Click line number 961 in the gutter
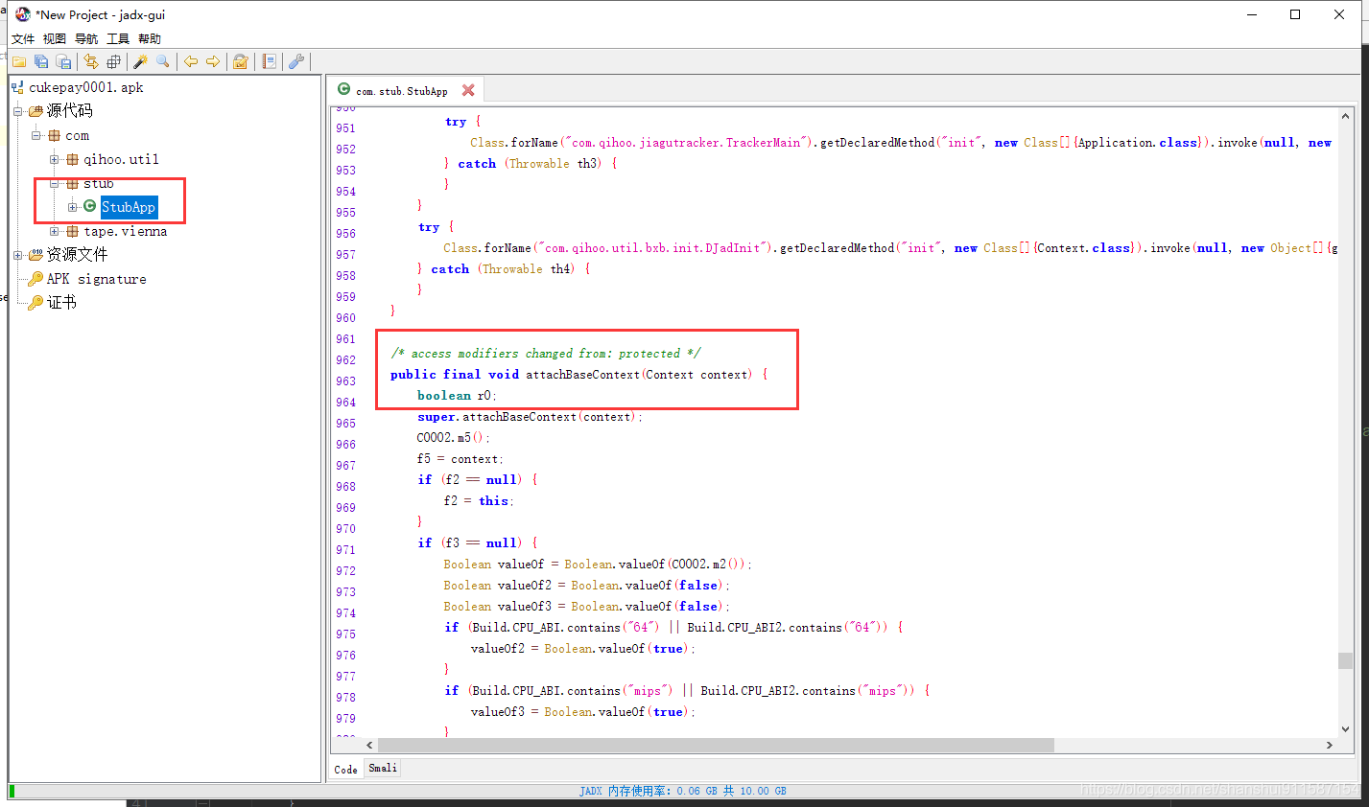 (345, 339)
